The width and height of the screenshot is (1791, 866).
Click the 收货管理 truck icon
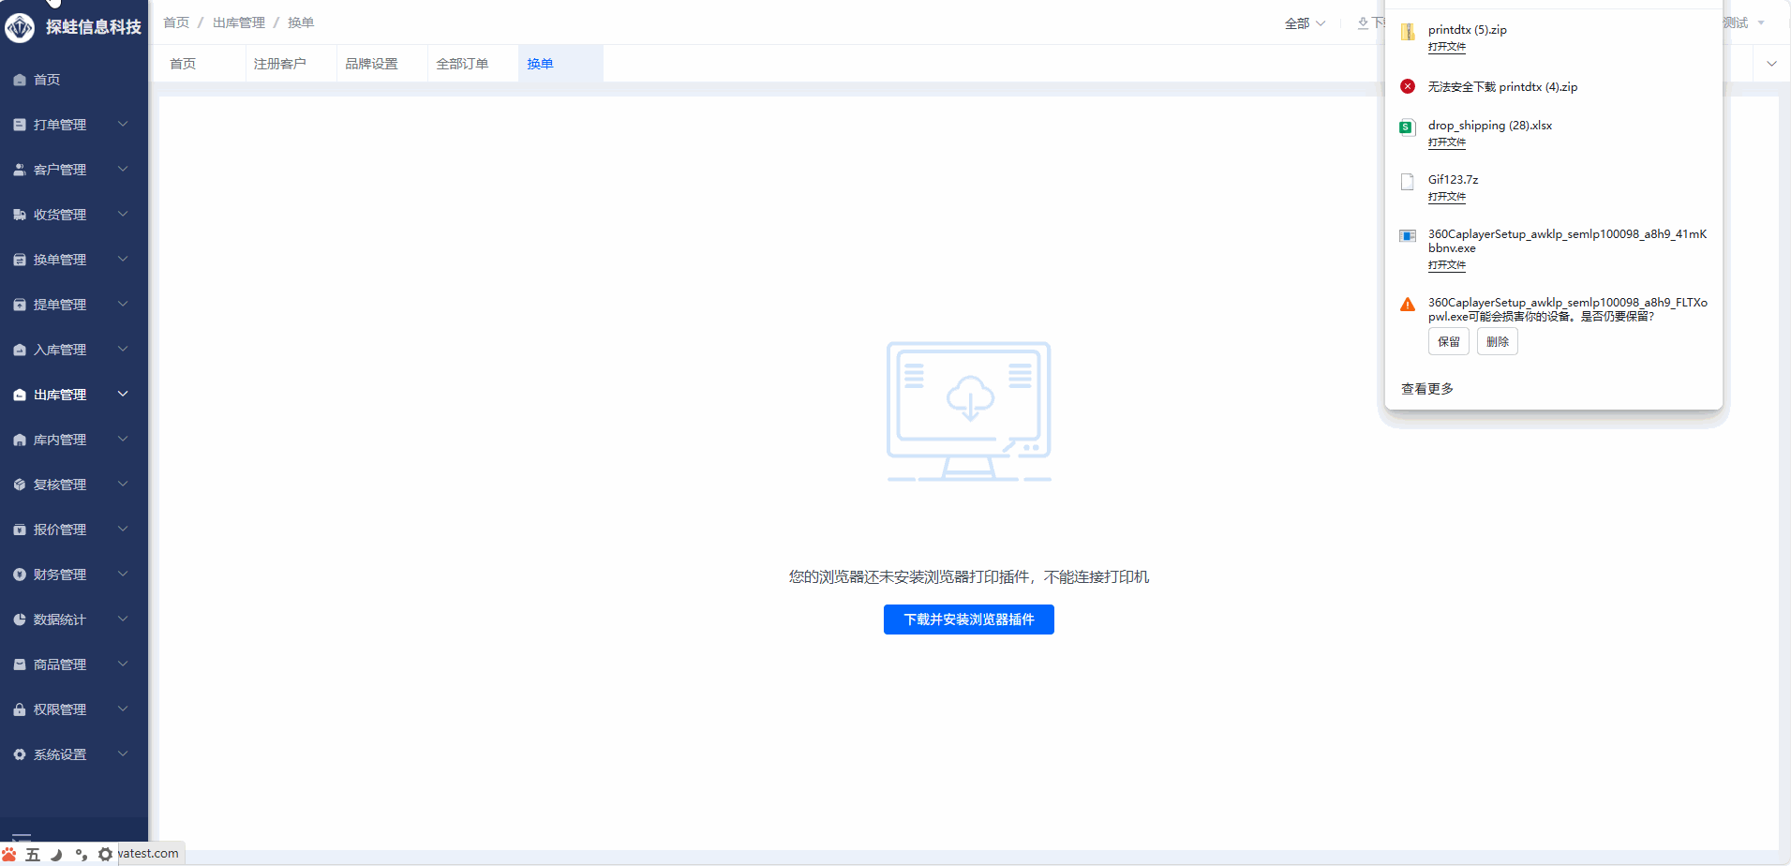[x=20, y=215]
